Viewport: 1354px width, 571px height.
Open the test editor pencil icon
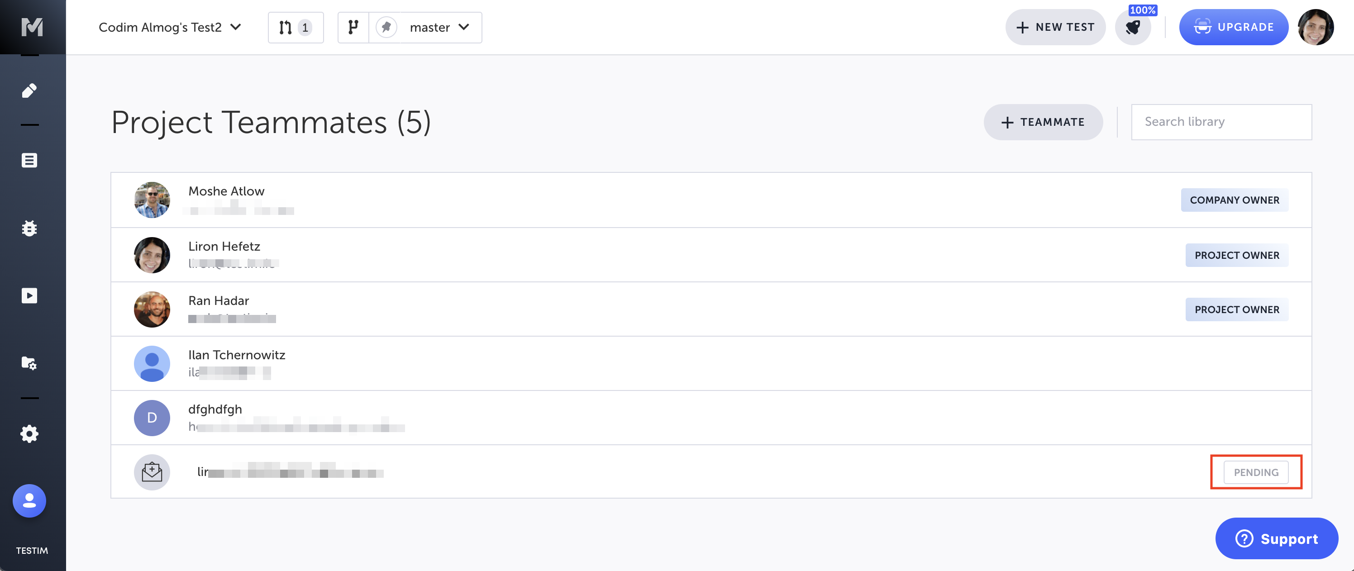pyautogui.click(x=29, y=90)
